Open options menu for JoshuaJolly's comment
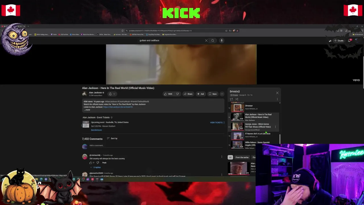This screenshot has width=364, height=205. click(222, 157)
